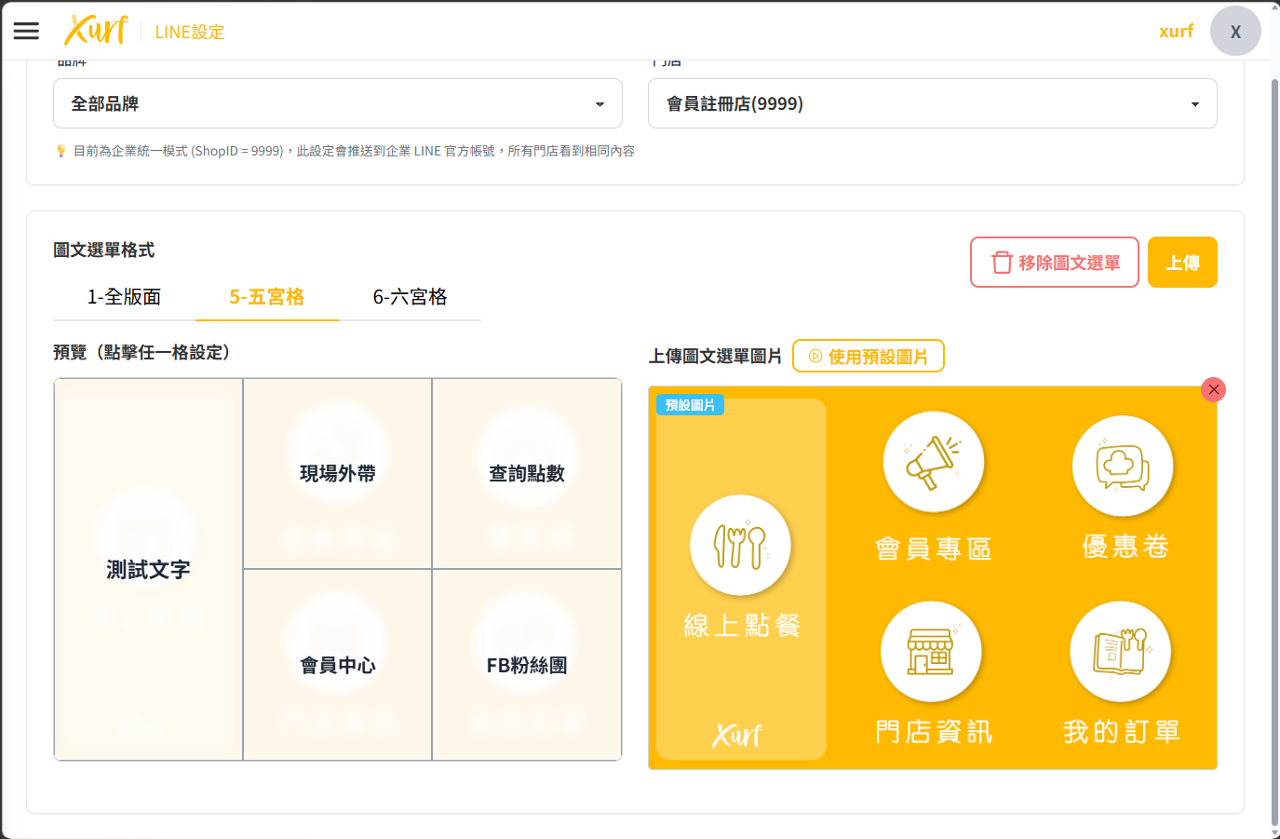The image size is (1280, 839).
Task: Open the hamburger navigation menu
Action: click(26, 31)
